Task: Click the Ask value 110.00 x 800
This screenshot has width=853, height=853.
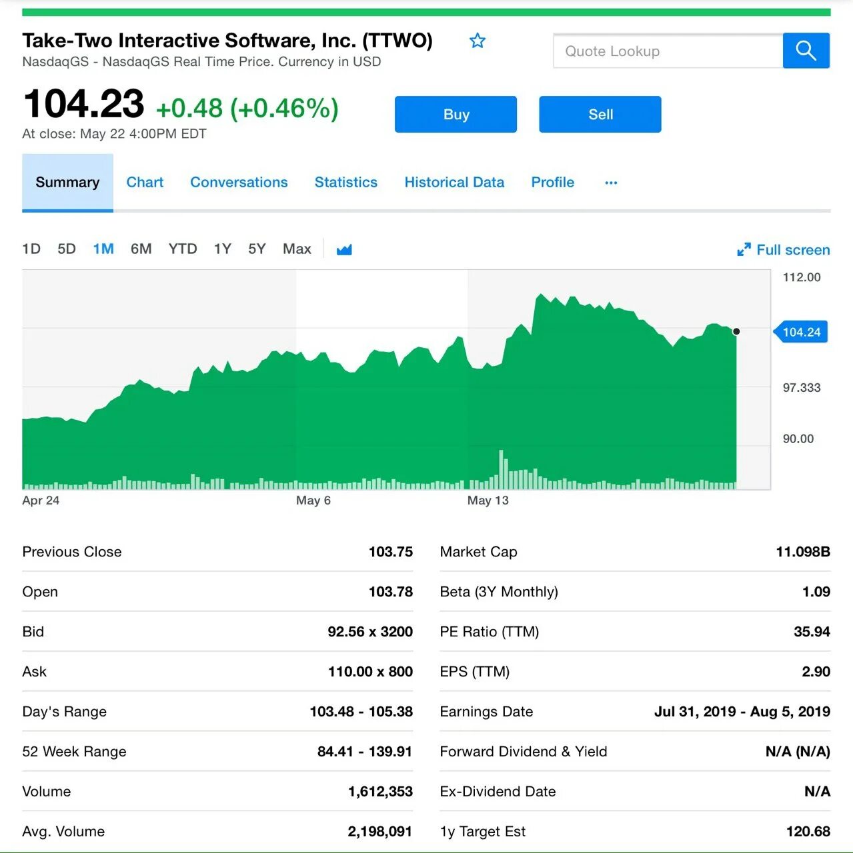Action: click(x=370, y=672)
